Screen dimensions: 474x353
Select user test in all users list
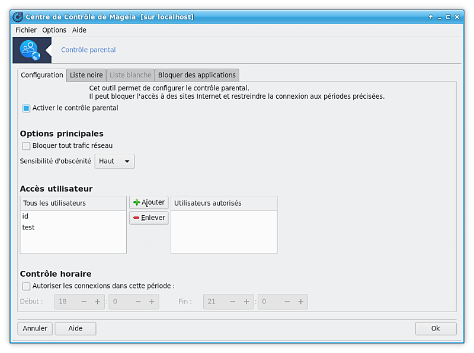click(x=73, y=228)
